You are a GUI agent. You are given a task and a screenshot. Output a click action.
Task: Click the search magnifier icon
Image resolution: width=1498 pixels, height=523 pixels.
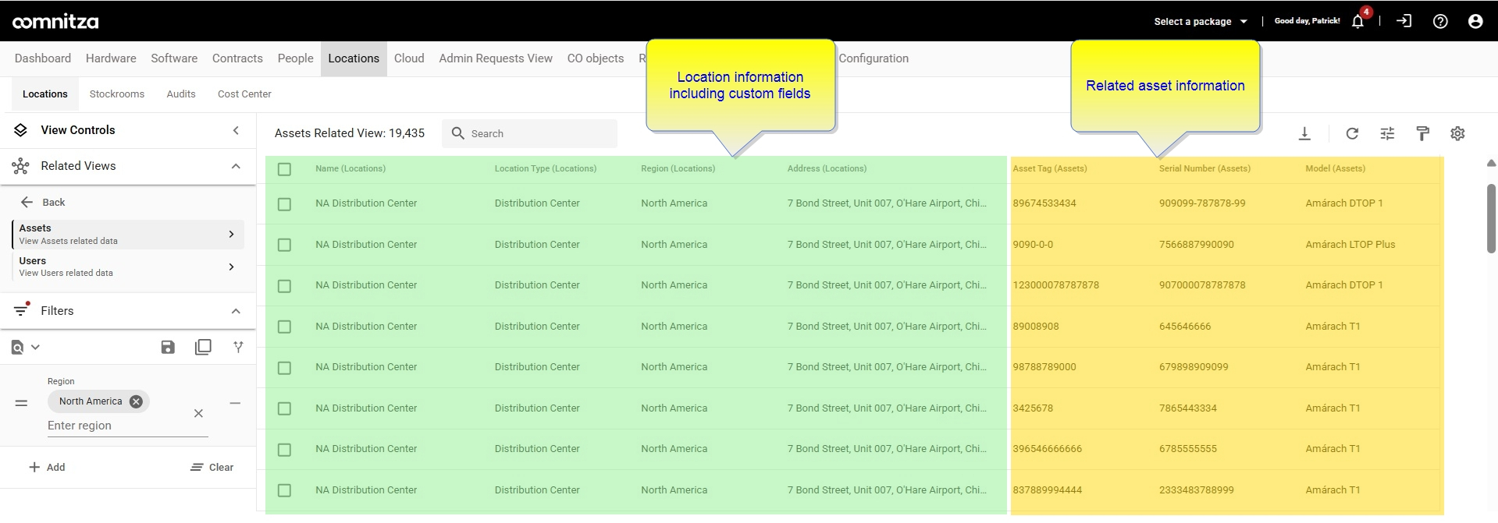pyautogui.click(x=458, y=133)
